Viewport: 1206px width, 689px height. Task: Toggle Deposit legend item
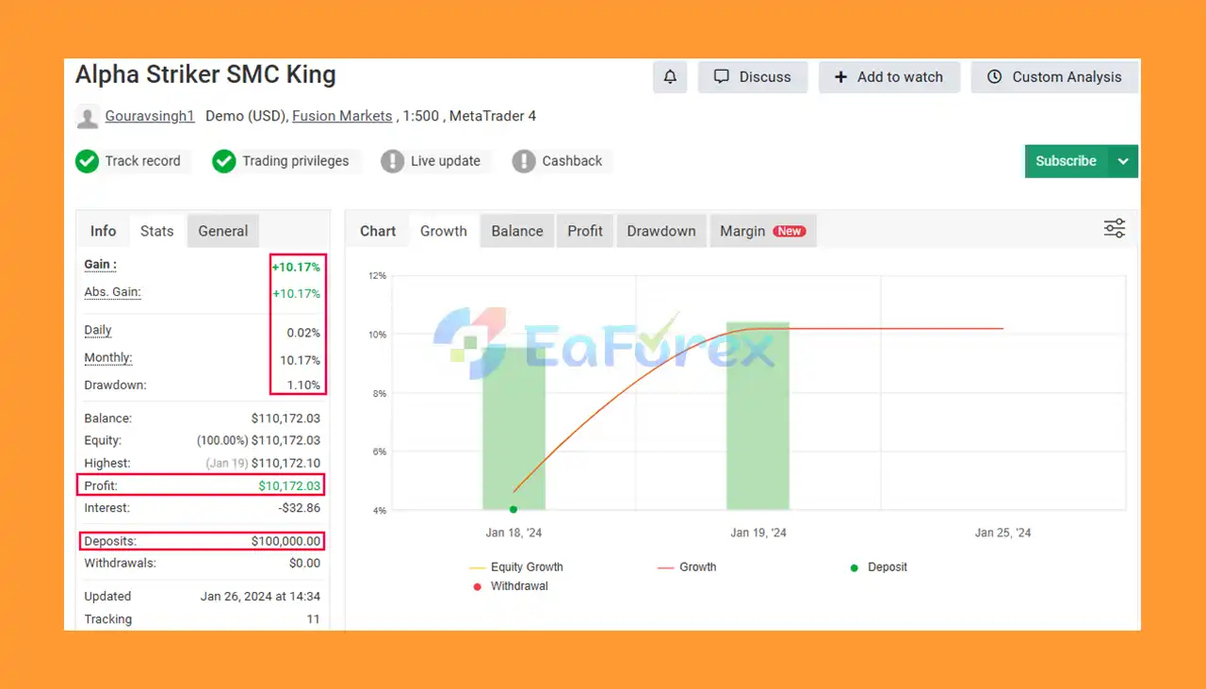click(878, 567)
